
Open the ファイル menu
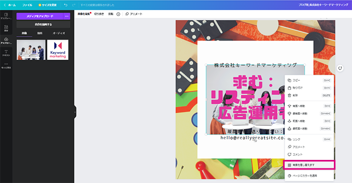27,5
